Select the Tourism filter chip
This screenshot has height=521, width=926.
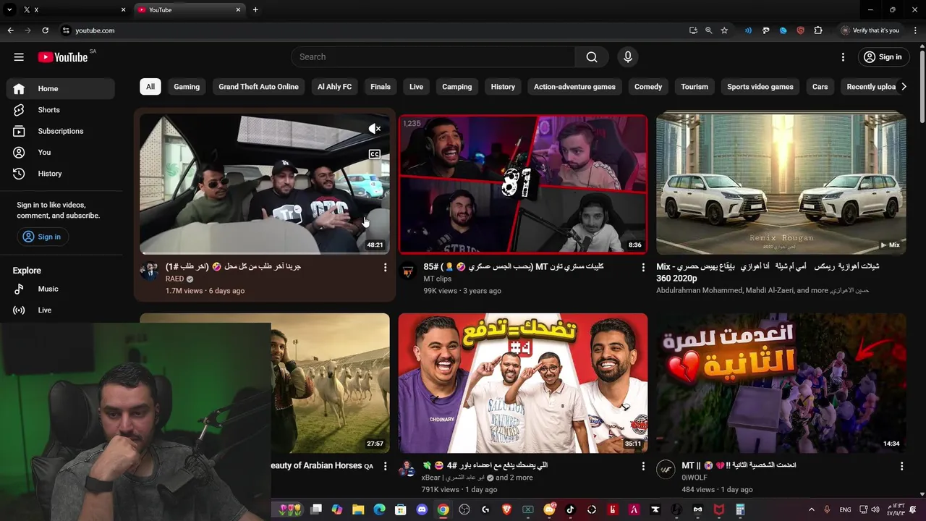(694, 87)
